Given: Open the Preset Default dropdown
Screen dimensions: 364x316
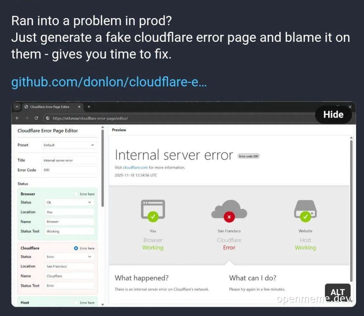Looking at the screenshot, I should pos(69,145).
